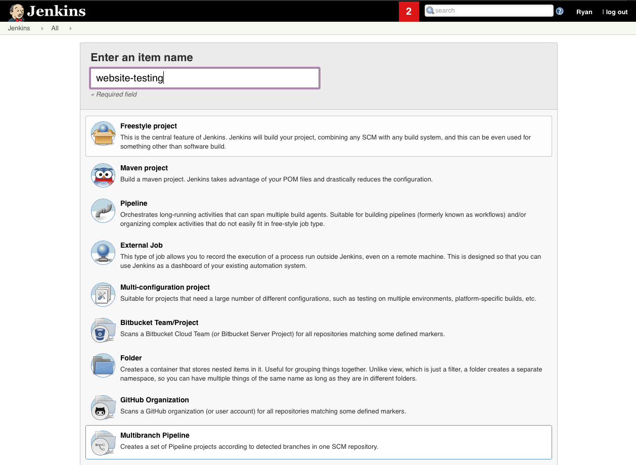Choose the Bitbucket Team/Project title
The image size is (636, 465).
tap(159, 322)
